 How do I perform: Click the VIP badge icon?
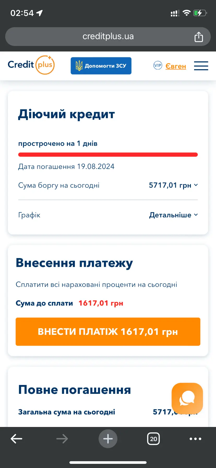pyautogui.click(x=158, y=65)
